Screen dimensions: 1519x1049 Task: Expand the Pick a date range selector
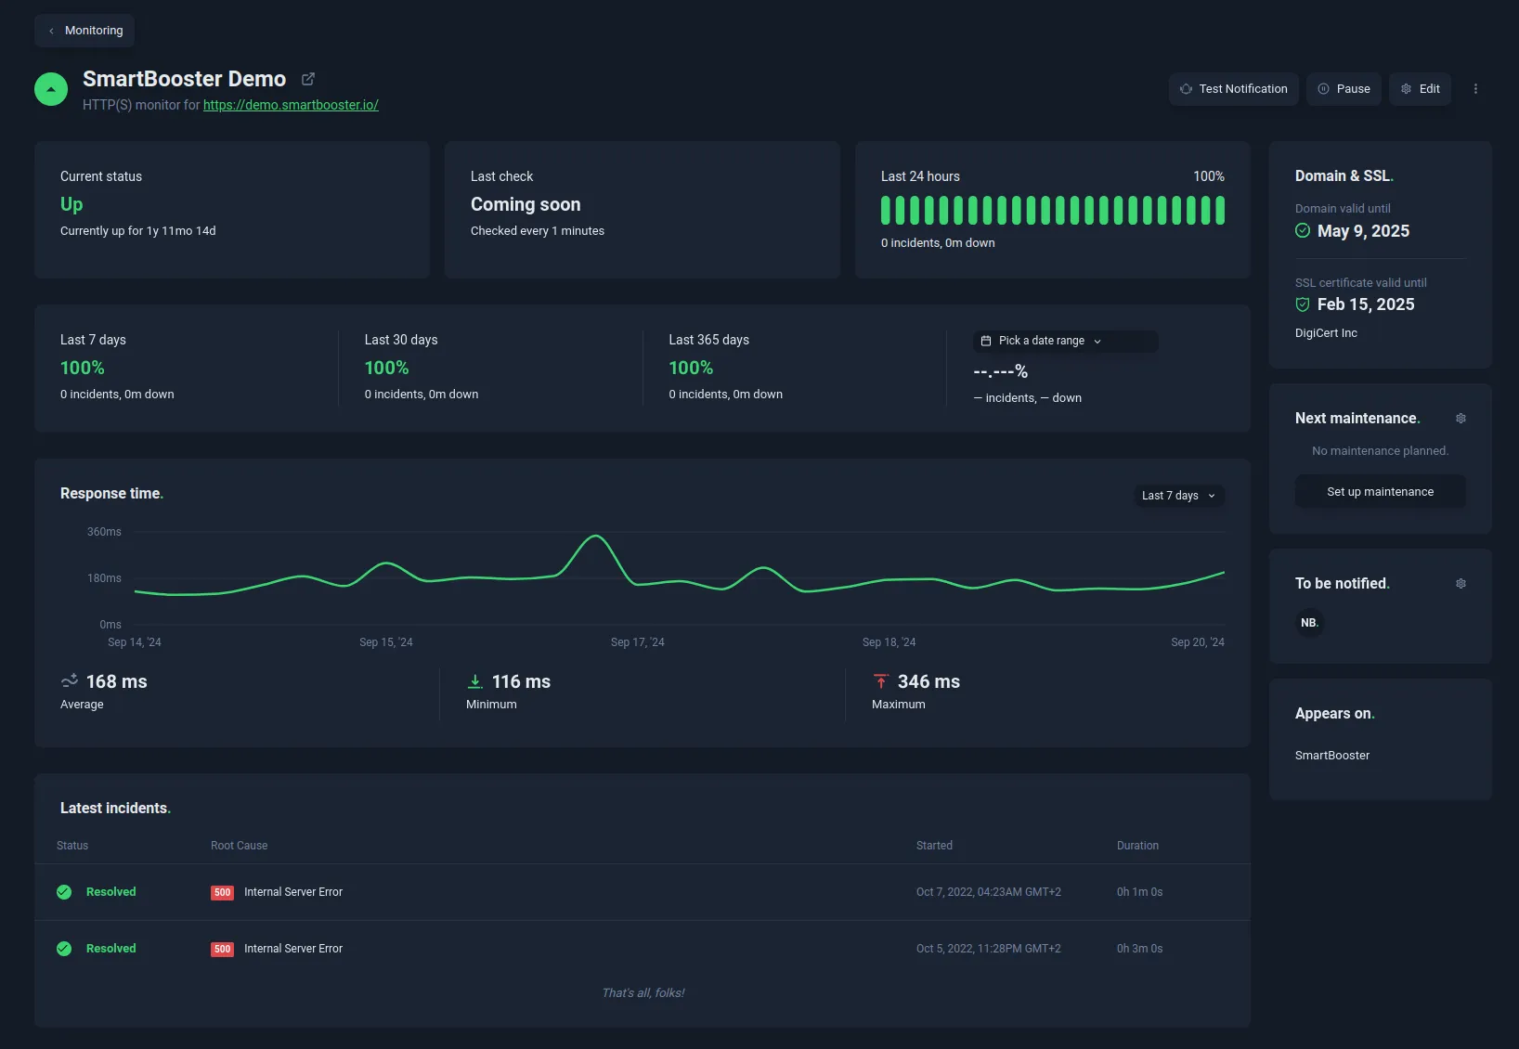point(1064,341)
